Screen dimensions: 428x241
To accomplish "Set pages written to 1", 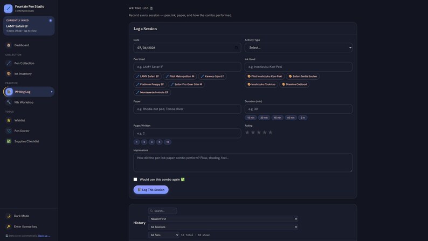I will [x=137, y=142].
